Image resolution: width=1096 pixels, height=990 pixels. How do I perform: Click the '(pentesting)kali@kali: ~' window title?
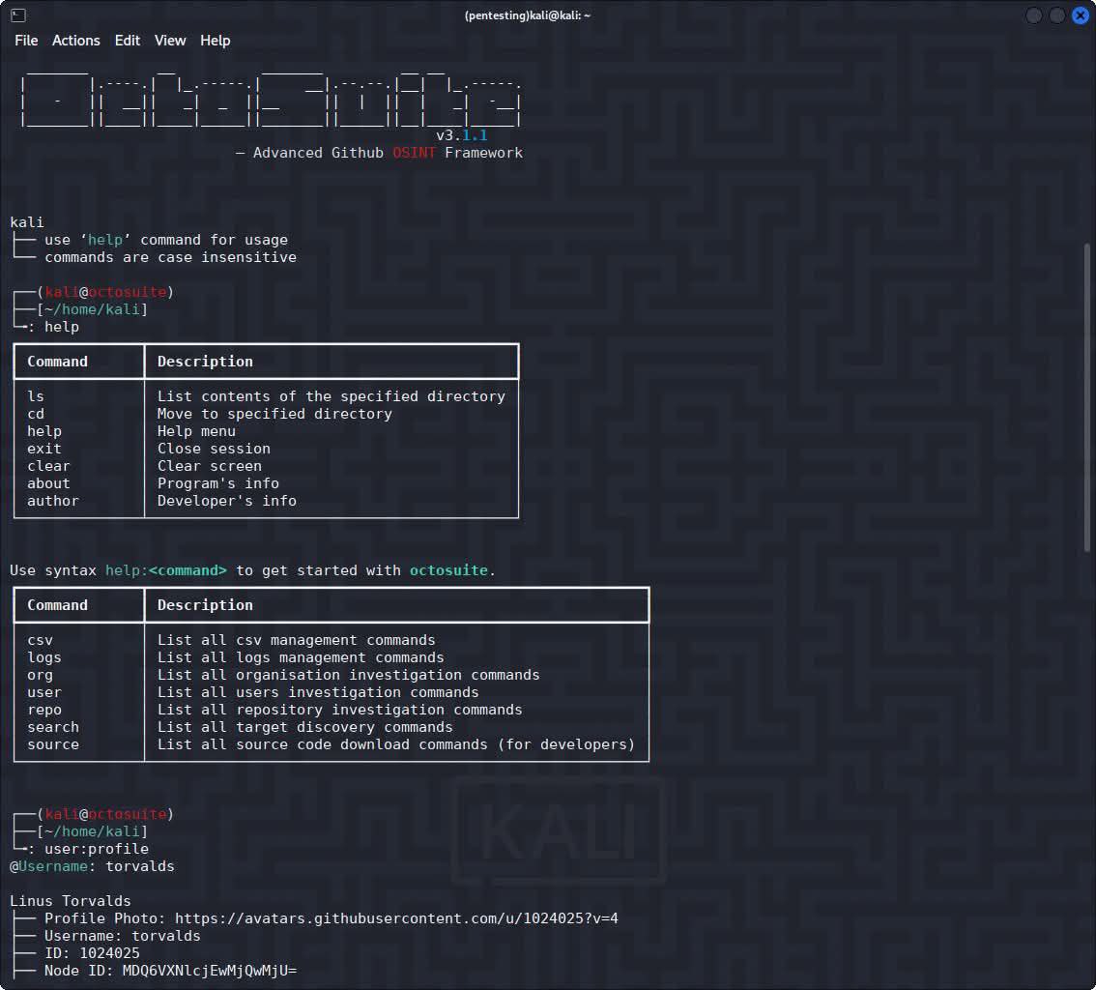click(x=528, y=15)
